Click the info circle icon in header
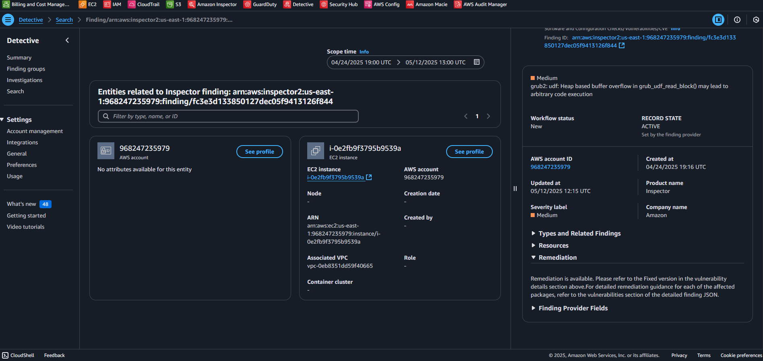This screenshot has height=361, width=763. point(737,20)
